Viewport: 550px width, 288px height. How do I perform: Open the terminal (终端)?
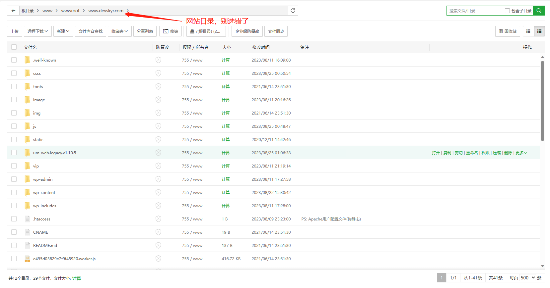tap(171, 31)
